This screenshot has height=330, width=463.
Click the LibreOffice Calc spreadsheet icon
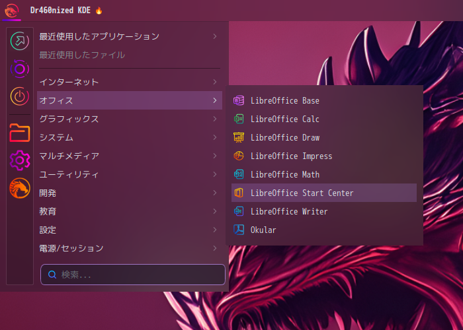(x=239, y=119)
